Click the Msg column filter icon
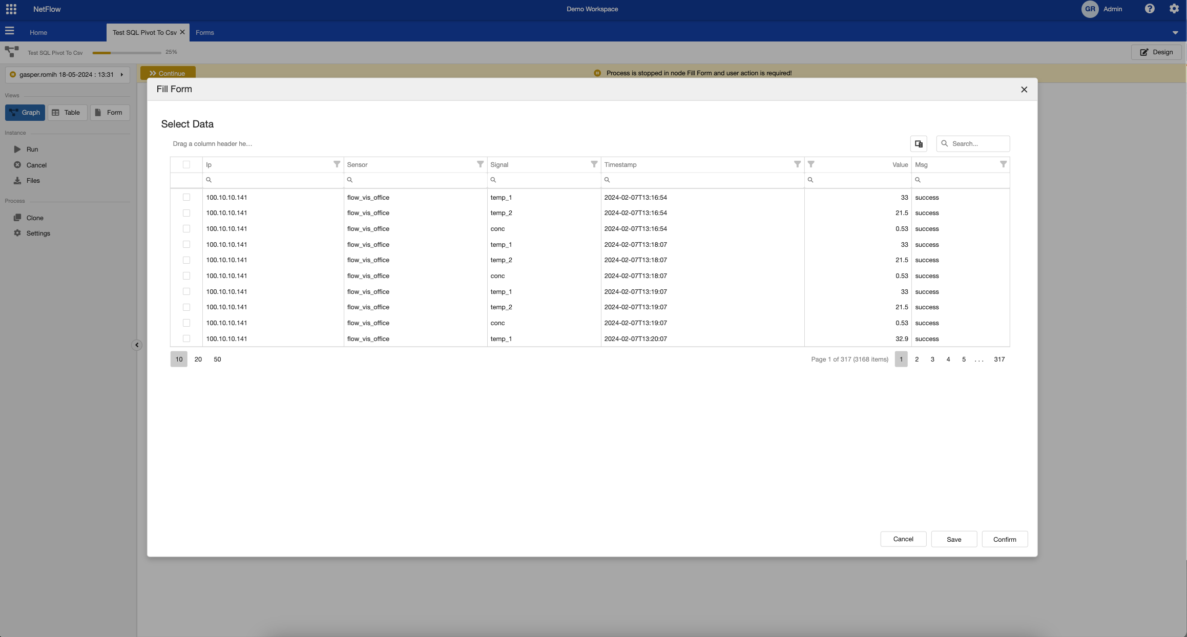The width and height of the screenshot is (1187, 637). pyautogui.click(x=1003, y=164)
